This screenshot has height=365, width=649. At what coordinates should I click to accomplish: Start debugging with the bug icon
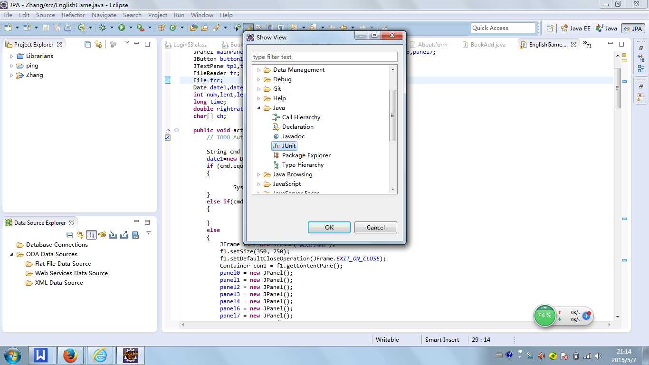pyautogui.click(x=103, y=28)
